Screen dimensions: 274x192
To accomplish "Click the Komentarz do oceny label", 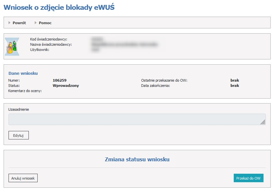I will (25, 91).
